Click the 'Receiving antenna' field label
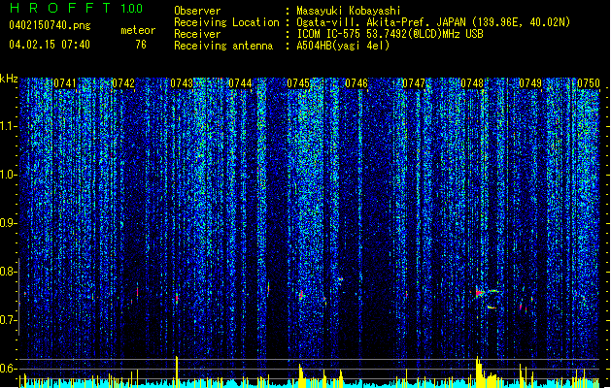Viewport: 611px width, 388px height. click(x=223, y=46)
